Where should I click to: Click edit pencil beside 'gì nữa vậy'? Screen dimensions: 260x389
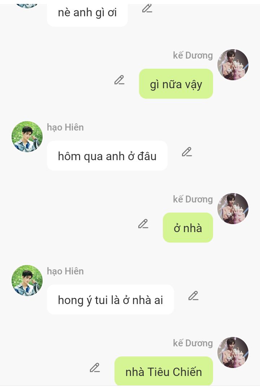(119, 80)
